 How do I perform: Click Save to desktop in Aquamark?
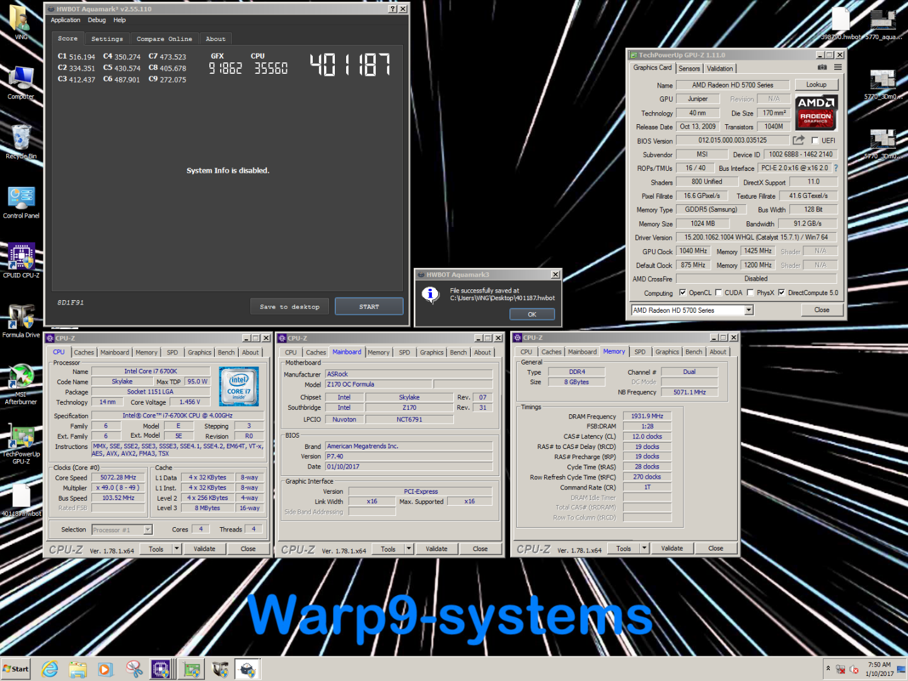coord(289,306)
